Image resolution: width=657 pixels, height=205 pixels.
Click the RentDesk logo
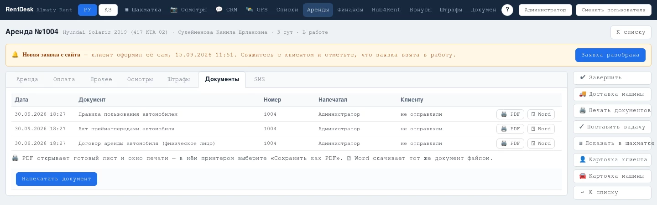click(x=19, y=10)
